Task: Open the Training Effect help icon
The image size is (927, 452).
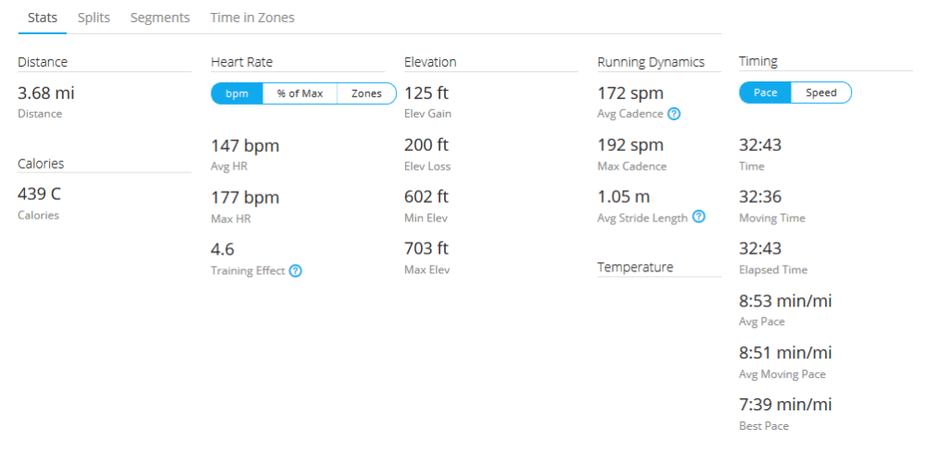Action: pyautogui.click(x=296, y=271)
